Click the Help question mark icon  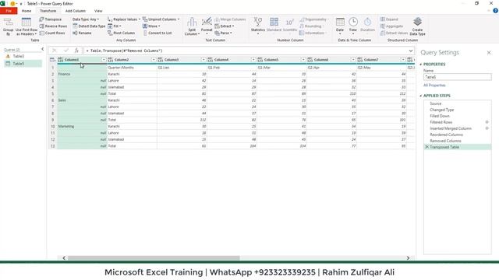click(496, 10)
